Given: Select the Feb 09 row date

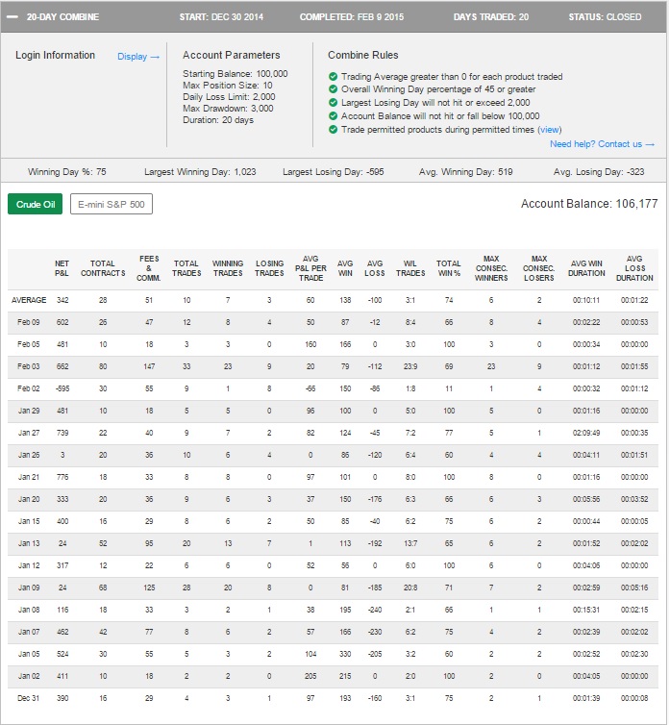Looking at the screenshot, I should [29, 322].
